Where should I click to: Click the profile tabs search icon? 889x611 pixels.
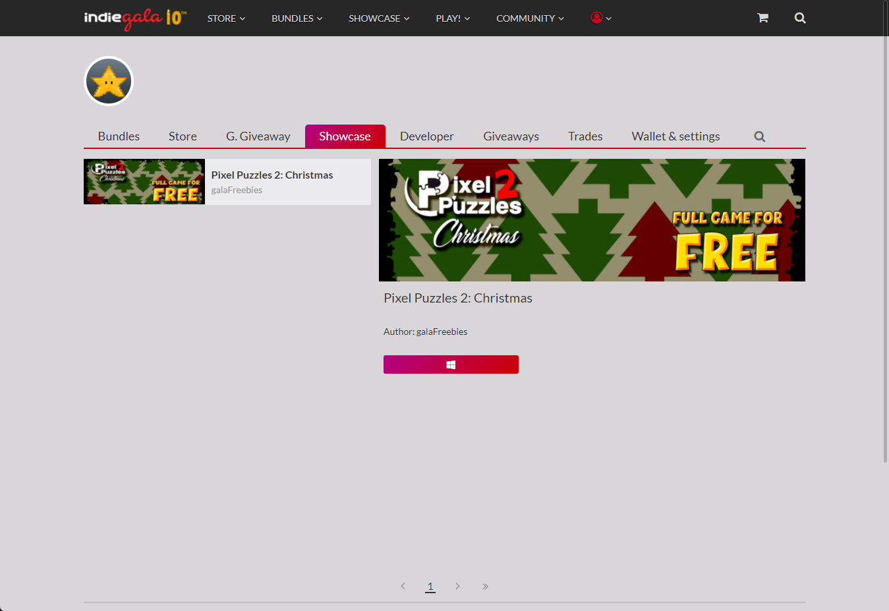760,136
